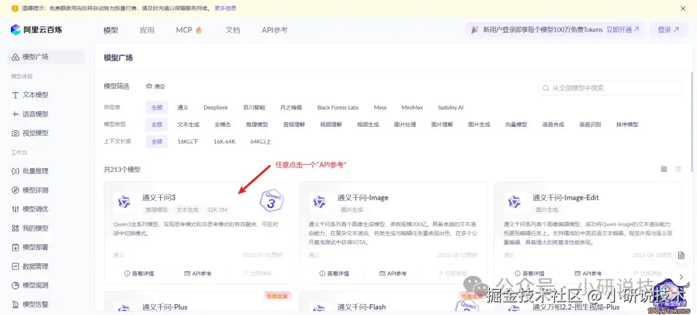The height and width of the screenshot is (315, 697).
Task: Click the 模型广场 sidebar icon
Action: pos(15,57)
